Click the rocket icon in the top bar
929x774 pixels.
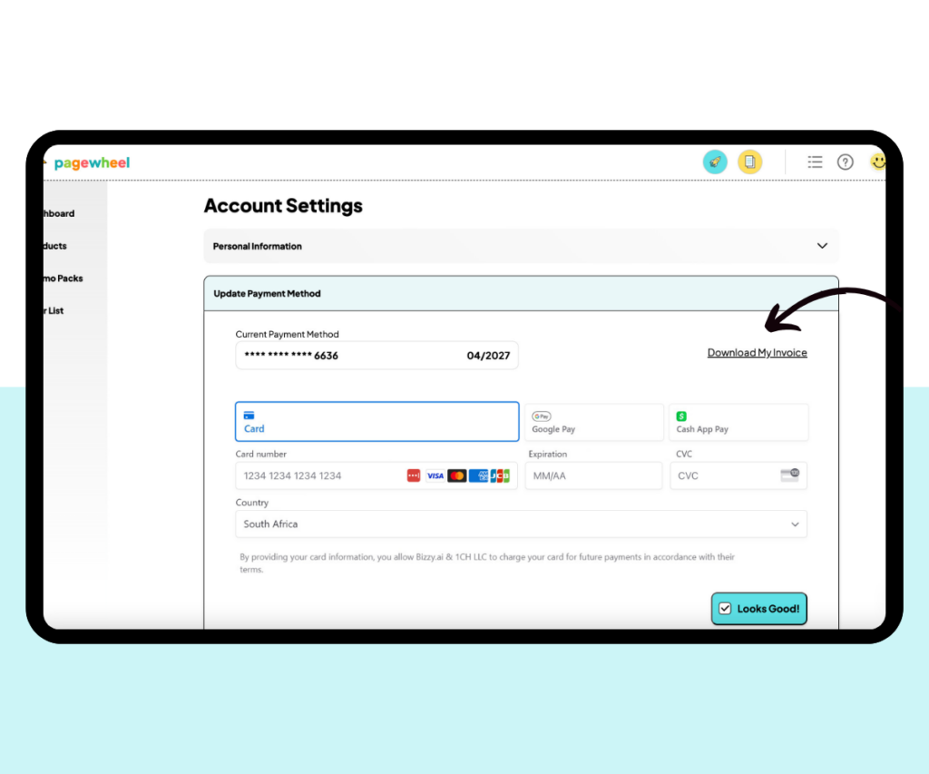(x=715, y=162)
